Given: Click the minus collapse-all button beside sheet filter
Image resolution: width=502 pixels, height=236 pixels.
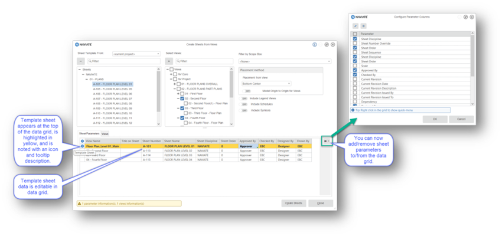Looking at the screenshot, I should (x=81, y=61).
